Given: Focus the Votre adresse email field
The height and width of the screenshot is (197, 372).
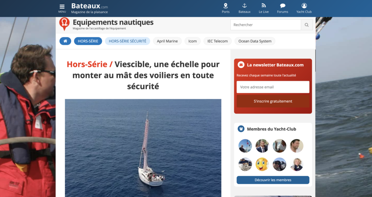Looking at the screenshot, I should (273, 87).
